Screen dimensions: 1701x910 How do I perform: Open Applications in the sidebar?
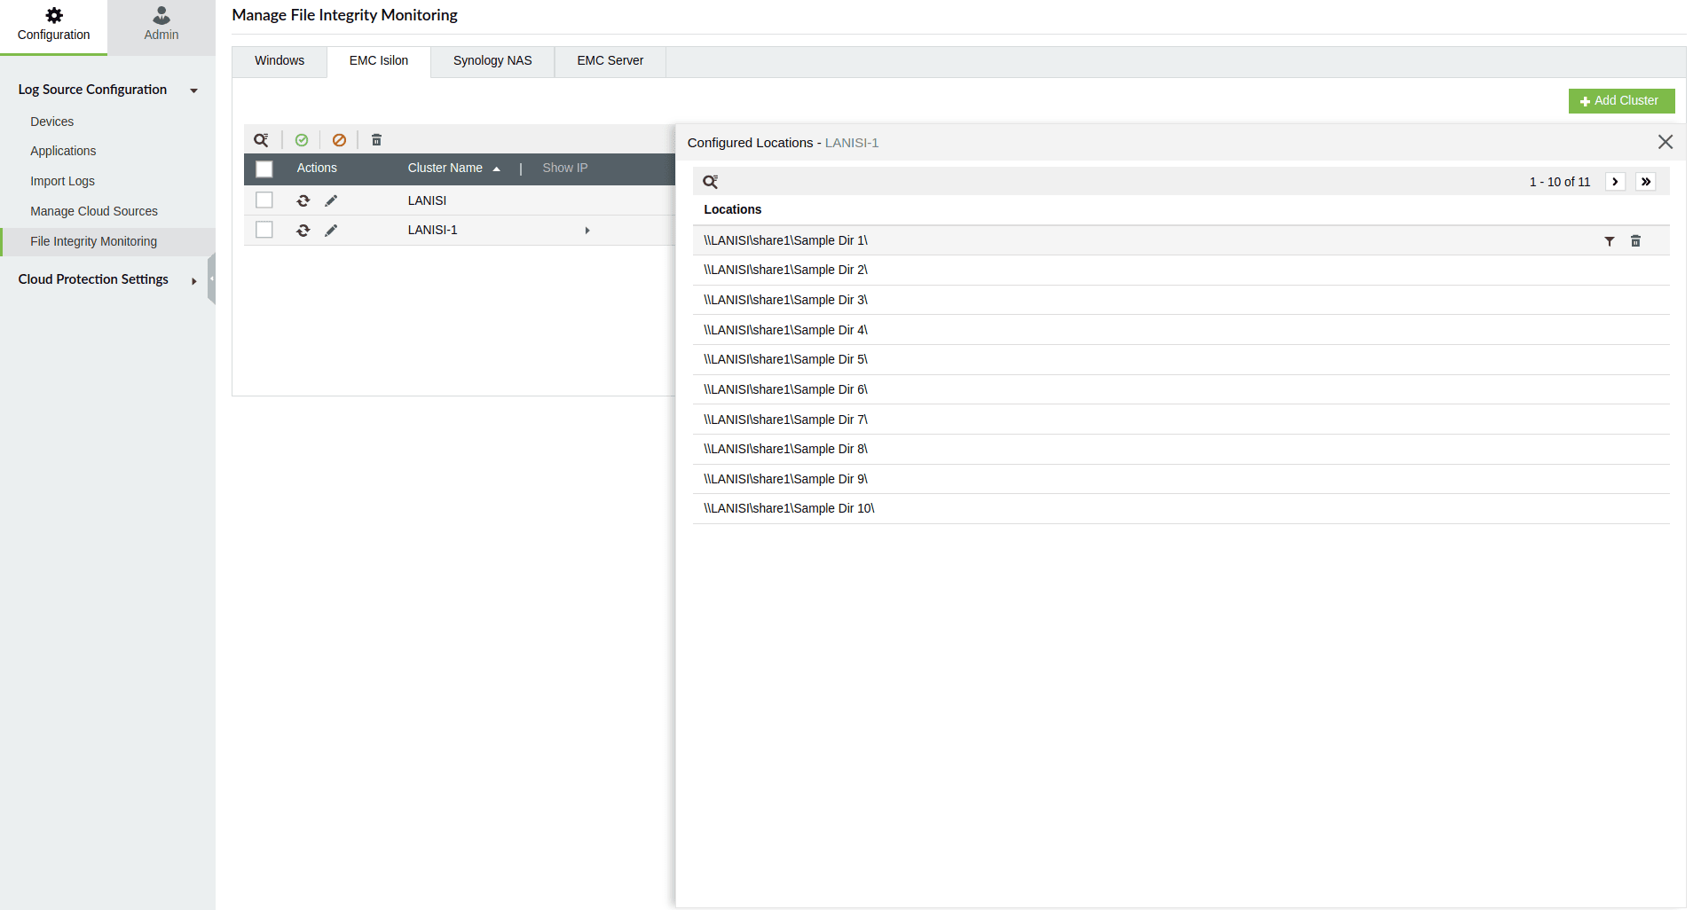pyautogui.click(x=63, y=152)
